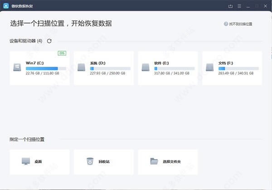Click the Windows drive icon for C:
Screen dimensions: 272x190
click(x=17, y=67)
